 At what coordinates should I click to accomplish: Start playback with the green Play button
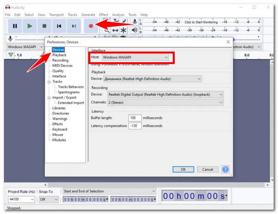point(30,26)
